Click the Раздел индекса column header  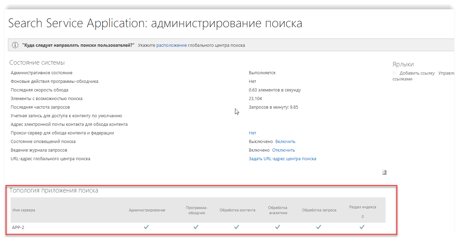coord(363,207)
